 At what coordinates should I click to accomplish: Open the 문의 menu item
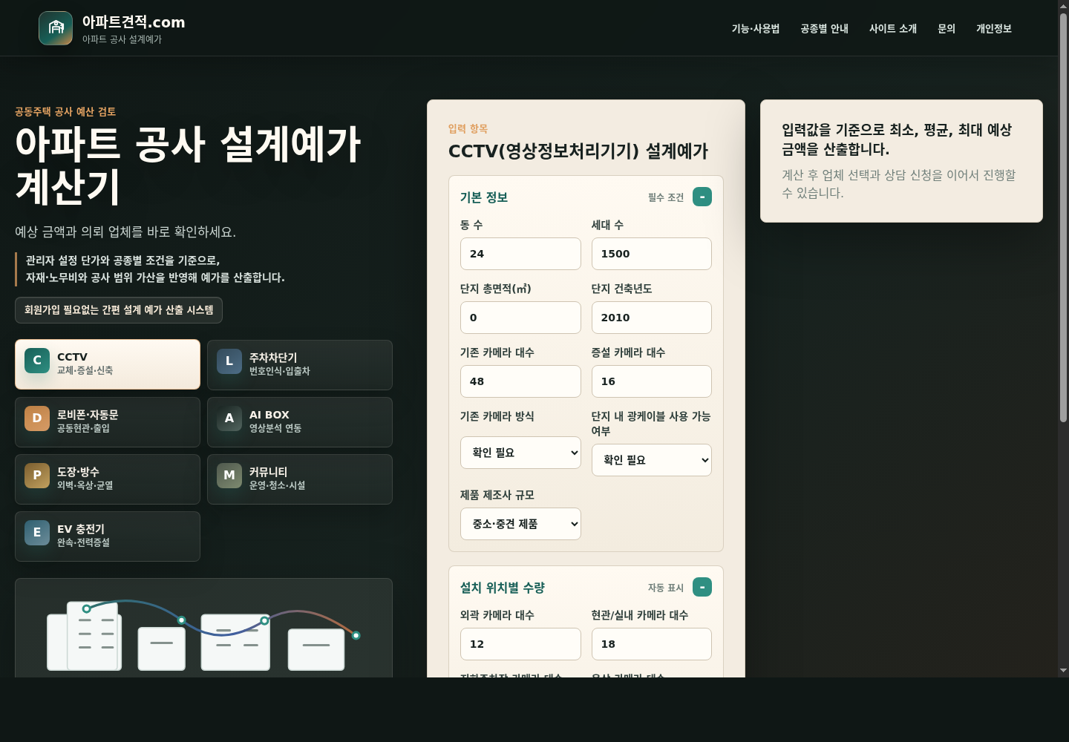point(947,28)
